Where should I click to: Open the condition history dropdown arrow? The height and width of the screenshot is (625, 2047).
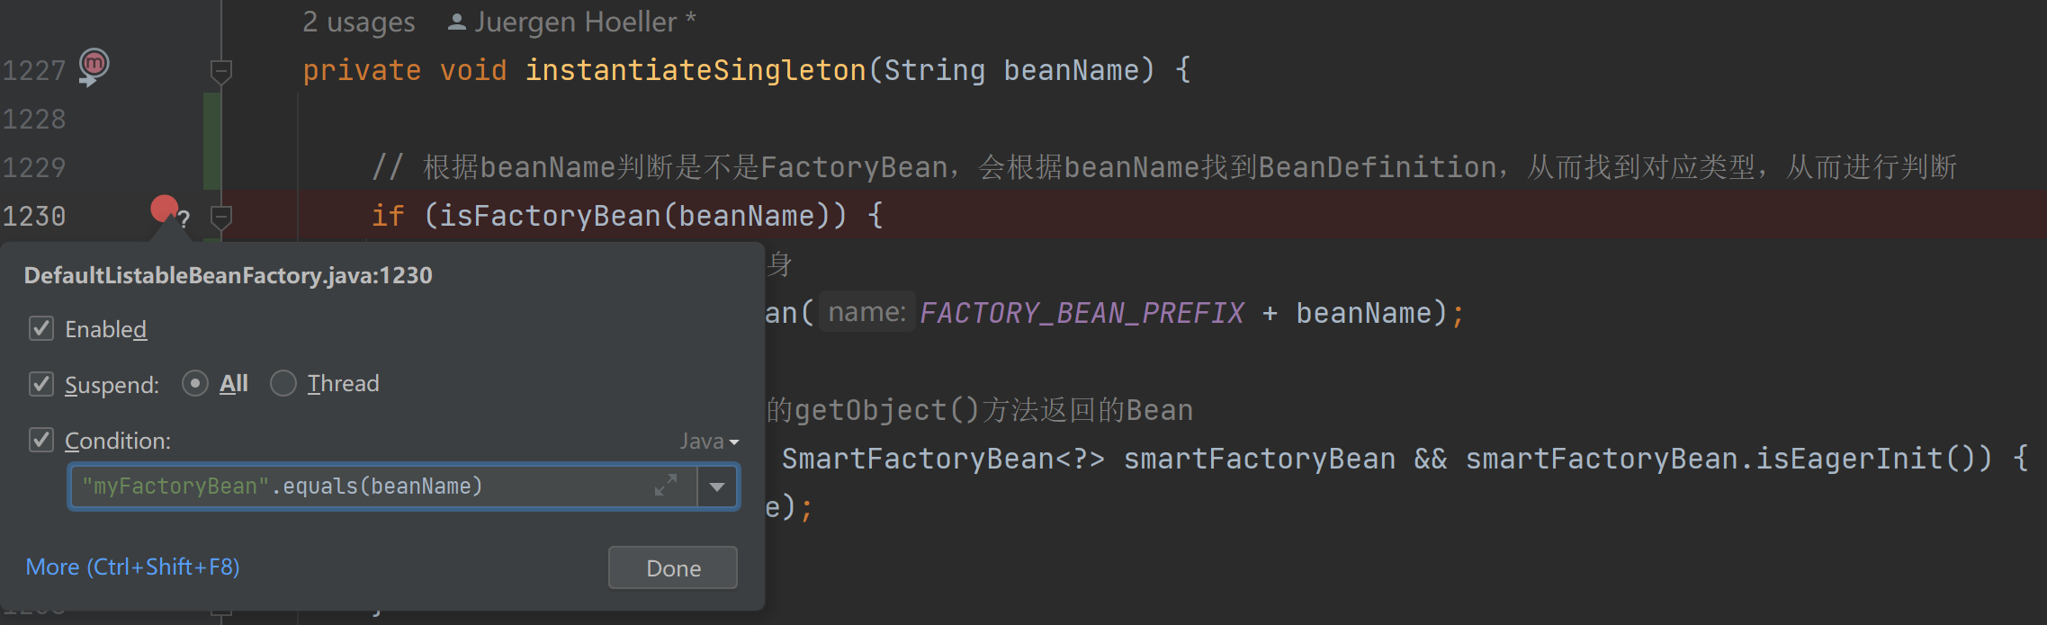click(717, 487)
